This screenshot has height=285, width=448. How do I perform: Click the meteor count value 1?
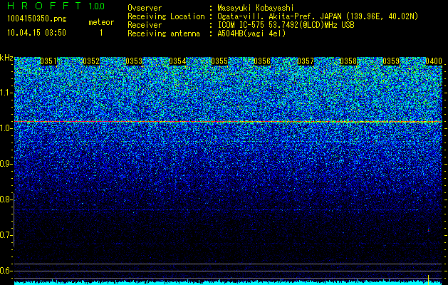101,33
